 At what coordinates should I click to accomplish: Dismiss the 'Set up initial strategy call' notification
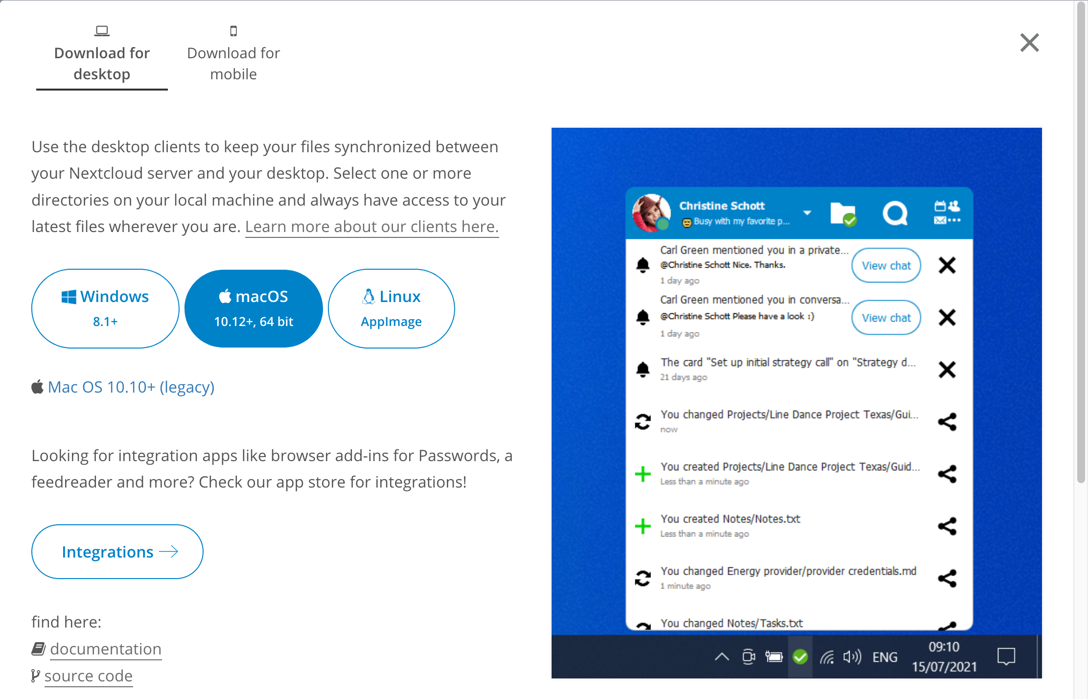click(947, 370)
